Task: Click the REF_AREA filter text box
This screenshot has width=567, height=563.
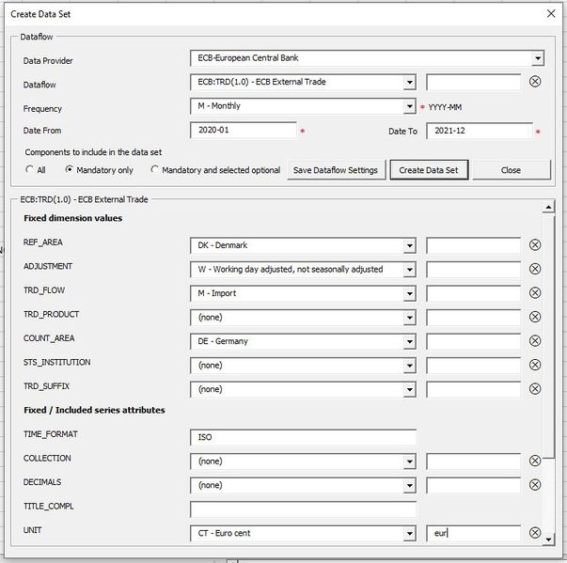Action: click(x=473, y=245)
